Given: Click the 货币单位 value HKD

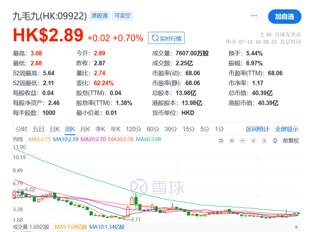Looking at the screenshot, I should [188, 113].
